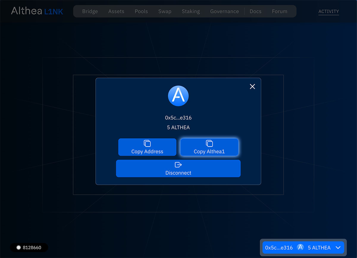Viewport: 357px width, 258px height.
Task: Click the copy icon above Copy Althea1
Action: (209, 144)
